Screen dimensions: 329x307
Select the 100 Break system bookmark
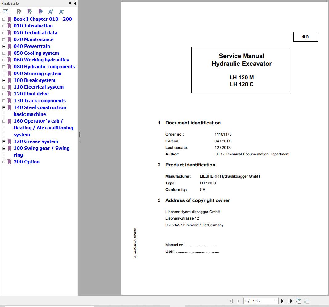pyautogui.click(x=34, y=80)
